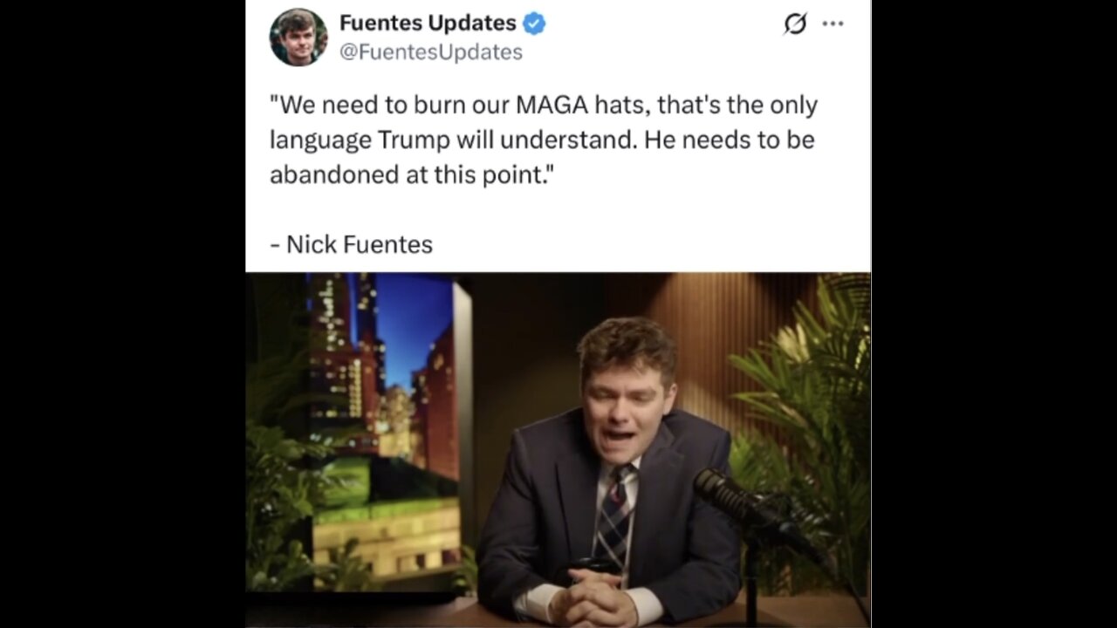Screen dimensions: 1117x628
Task: Open the "Fuentes Updates" display name
Action: [x=428, y=24]
